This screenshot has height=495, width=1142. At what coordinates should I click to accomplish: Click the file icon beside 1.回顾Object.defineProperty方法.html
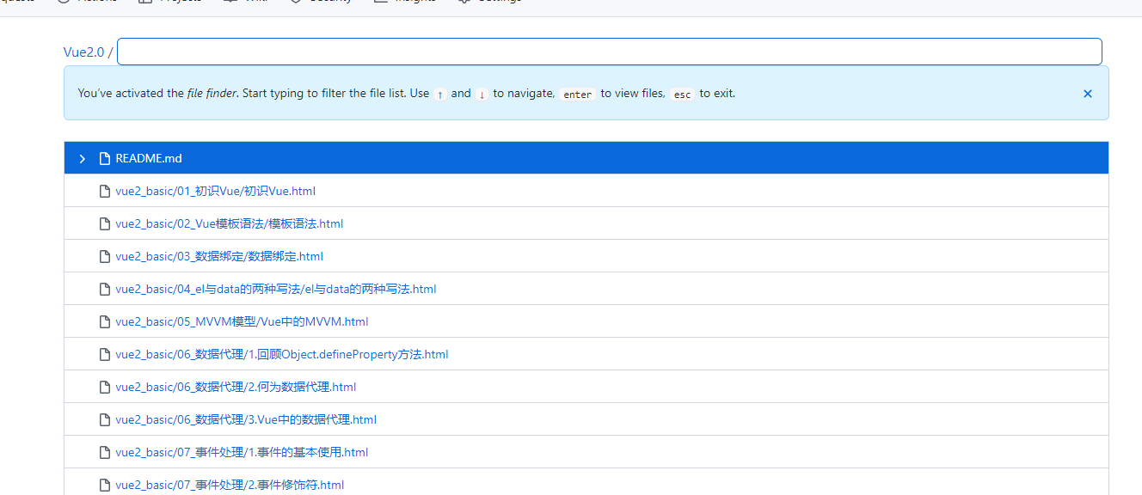(105, 355)
